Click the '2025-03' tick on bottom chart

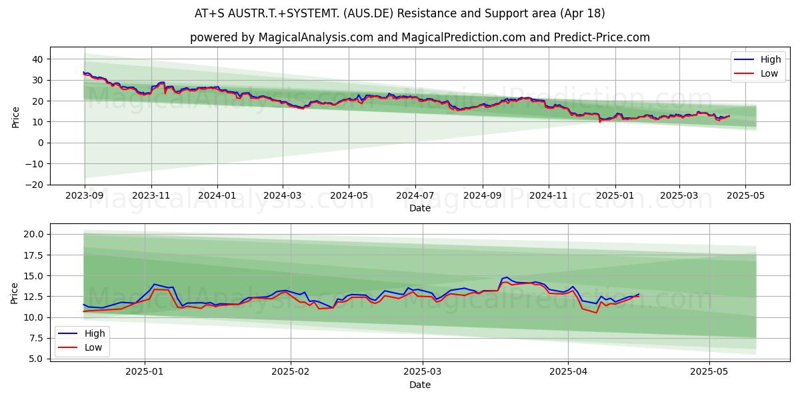pyautogui.click(x=423, y=372)
